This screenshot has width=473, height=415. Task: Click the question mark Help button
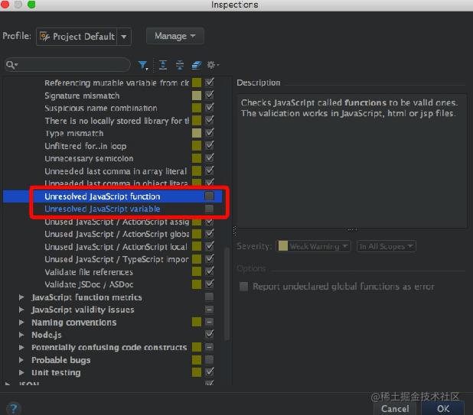coord(13,409)
